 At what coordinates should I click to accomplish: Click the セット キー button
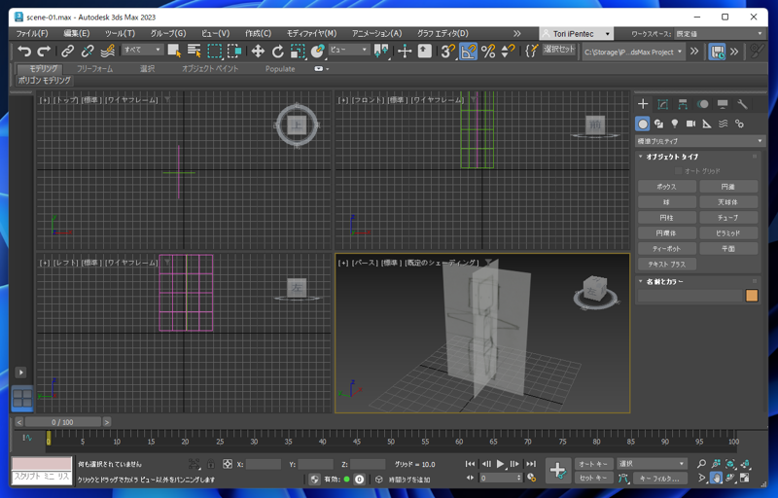tap(594, 479)
